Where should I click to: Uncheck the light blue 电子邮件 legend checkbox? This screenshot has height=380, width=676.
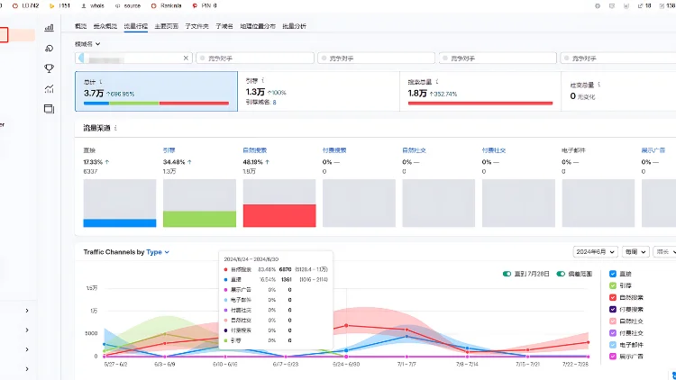(613, 345)
